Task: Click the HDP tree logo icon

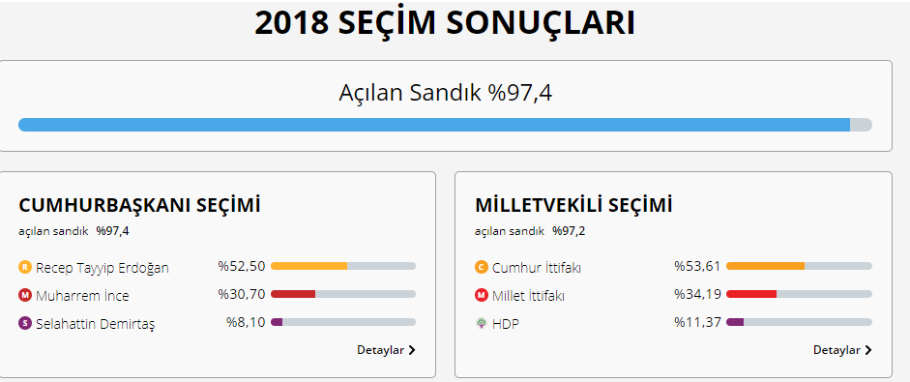Action: click(481, 323)
